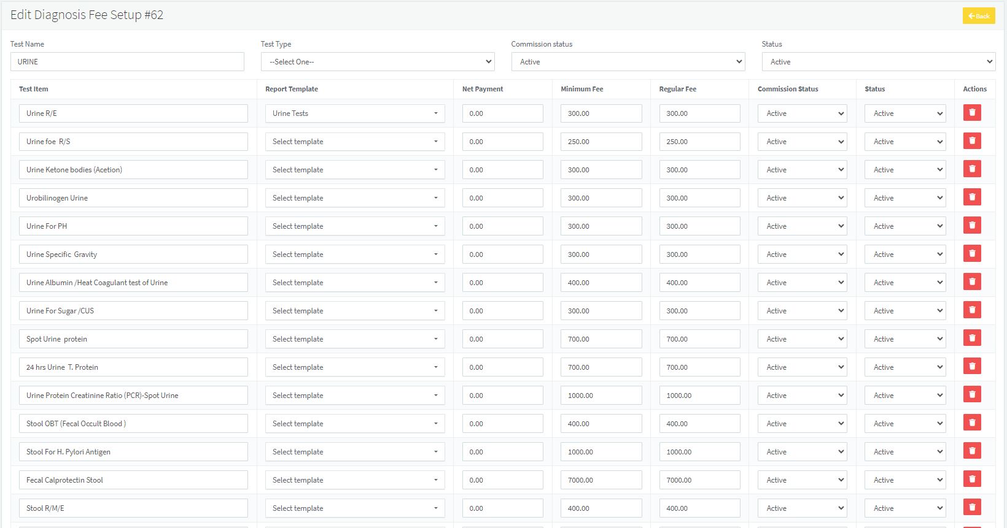Remove the Fecal Calprotectin Stool row
The height and width of the screenshot is (528, 1007).
click(x=971, y=480)
